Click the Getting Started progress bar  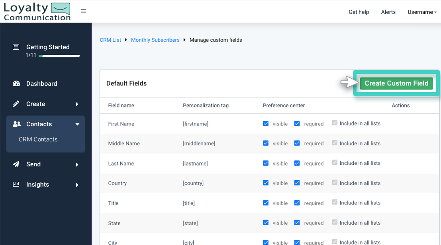coord(59,56)
